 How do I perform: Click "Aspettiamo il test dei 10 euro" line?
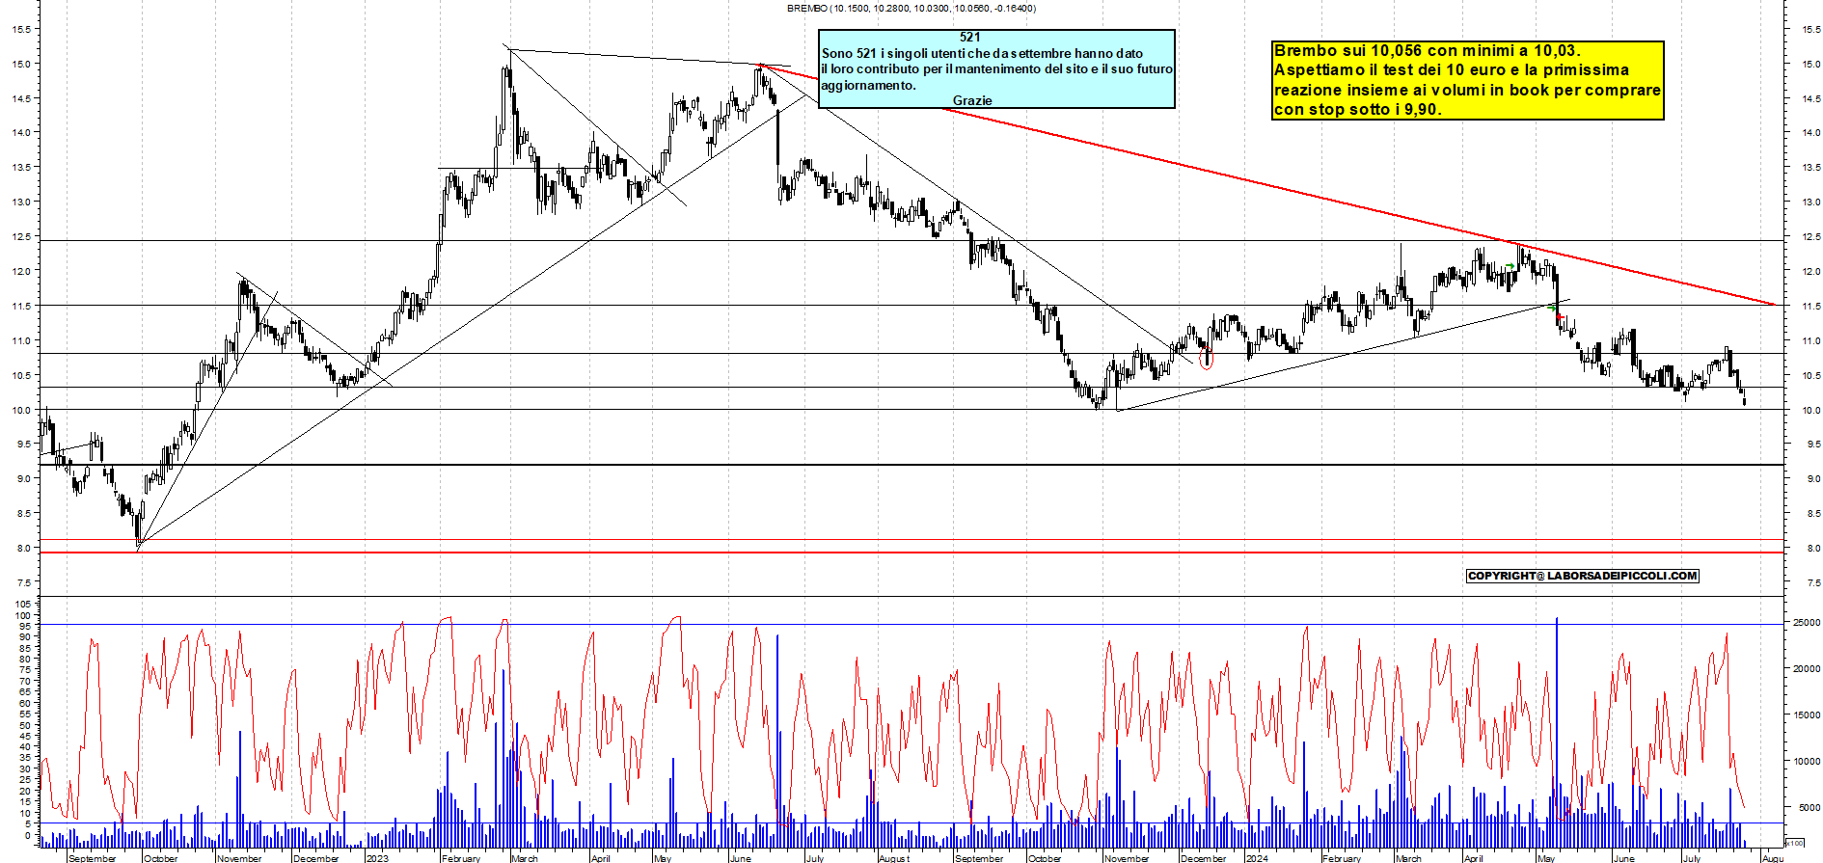[1452, 69]
